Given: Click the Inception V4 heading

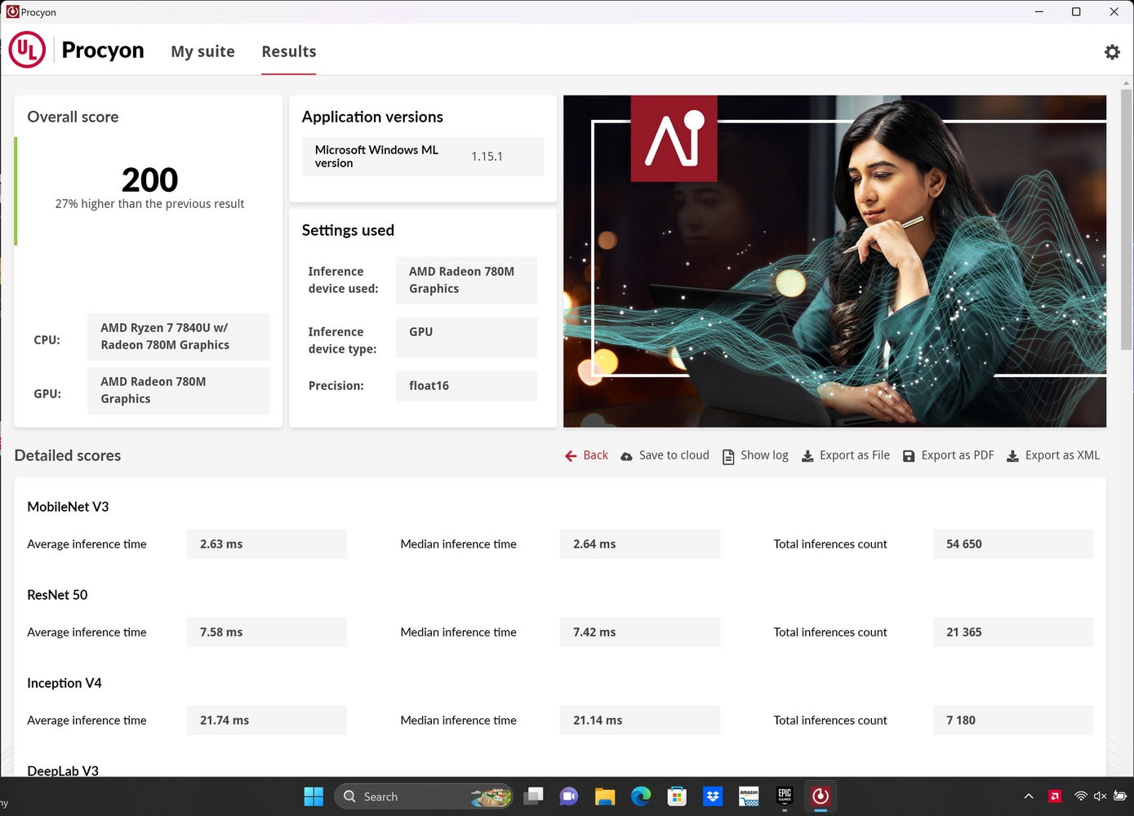Looking at the screenshot, I should (64, 683).
